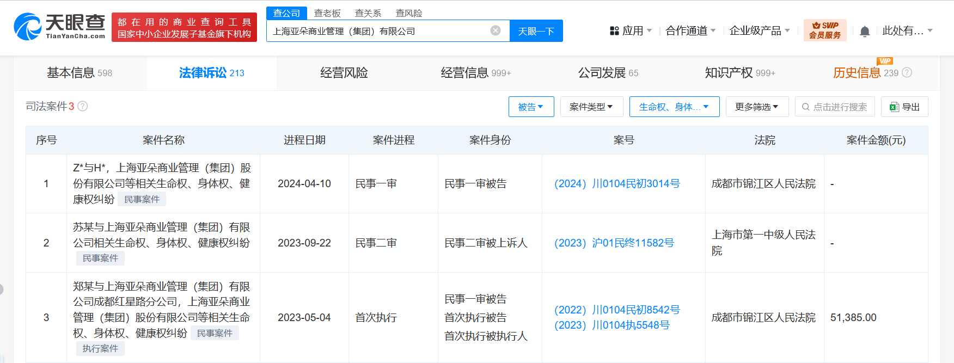Open the notification bell

864,32
